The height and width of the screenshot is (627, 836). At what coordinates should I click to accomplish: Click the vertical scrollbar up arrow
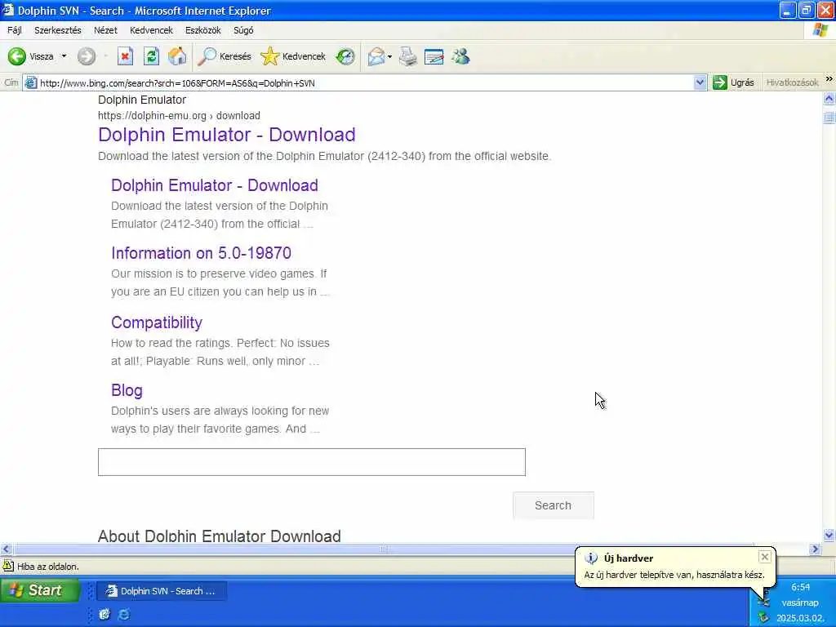pos(829,99)
